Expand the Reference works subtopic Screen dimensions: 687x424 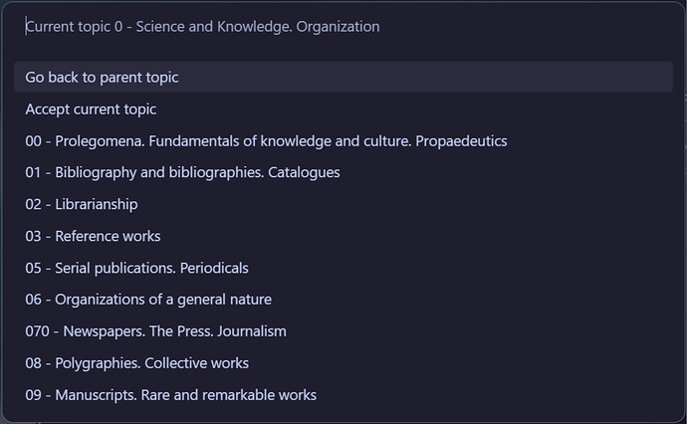click(343, 236)
